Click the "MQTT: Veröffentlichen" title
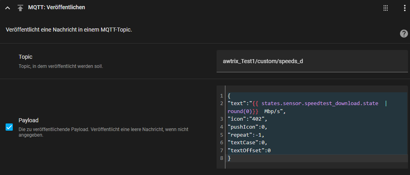 (56, 7)
